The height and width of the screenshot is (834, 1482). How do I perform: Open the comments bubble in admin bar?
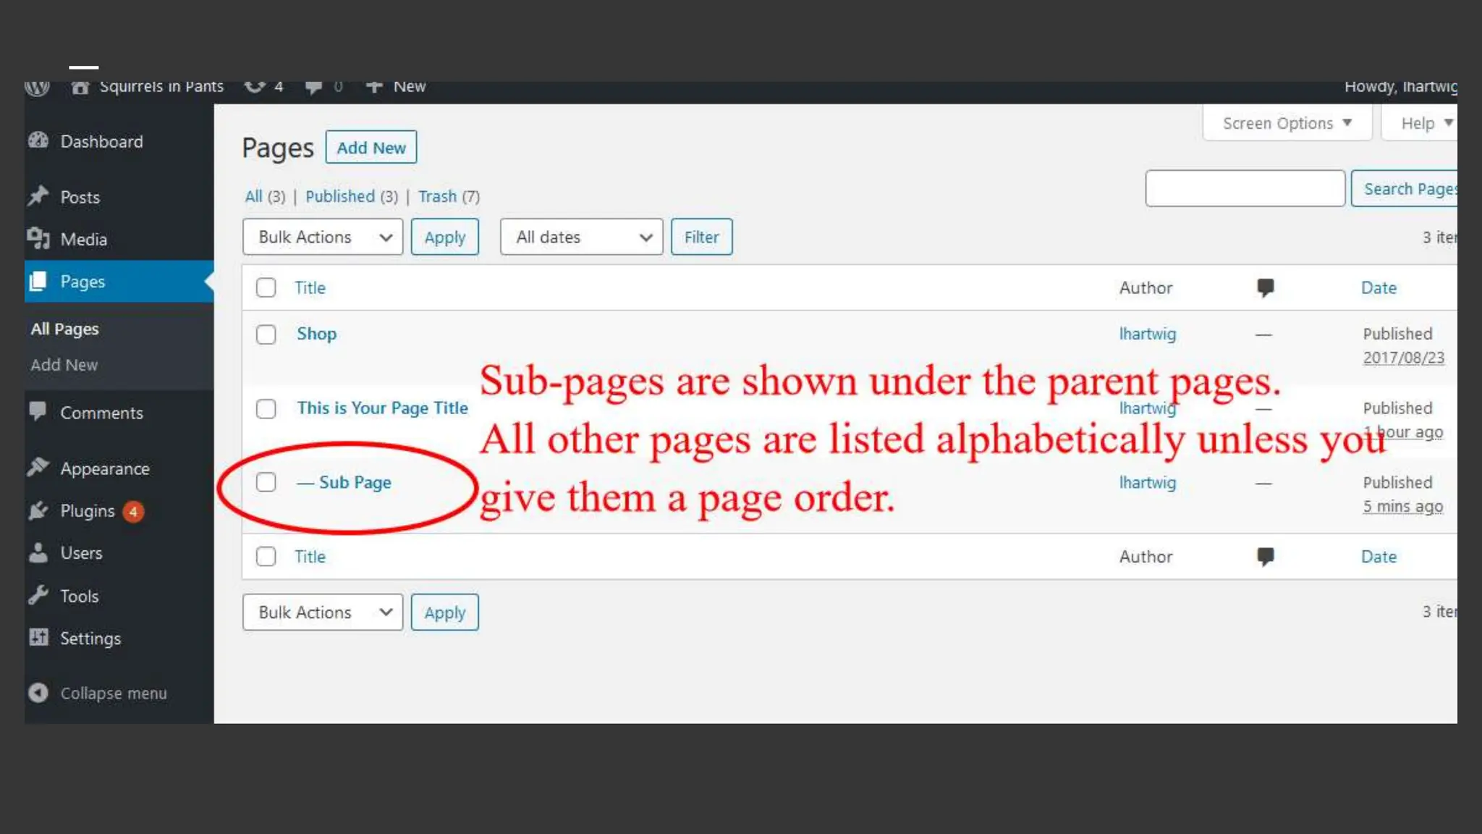tap(313, 87)
